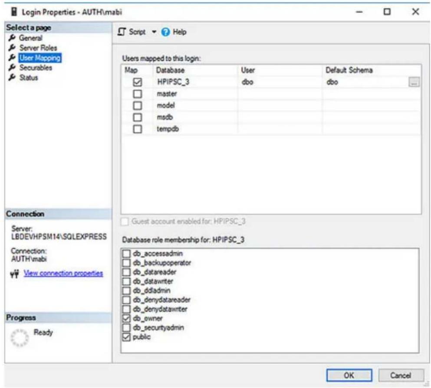Click the ellipsis button for default schema
The image size is (431, 388).
pyautogui.click(x=414, y=82)
